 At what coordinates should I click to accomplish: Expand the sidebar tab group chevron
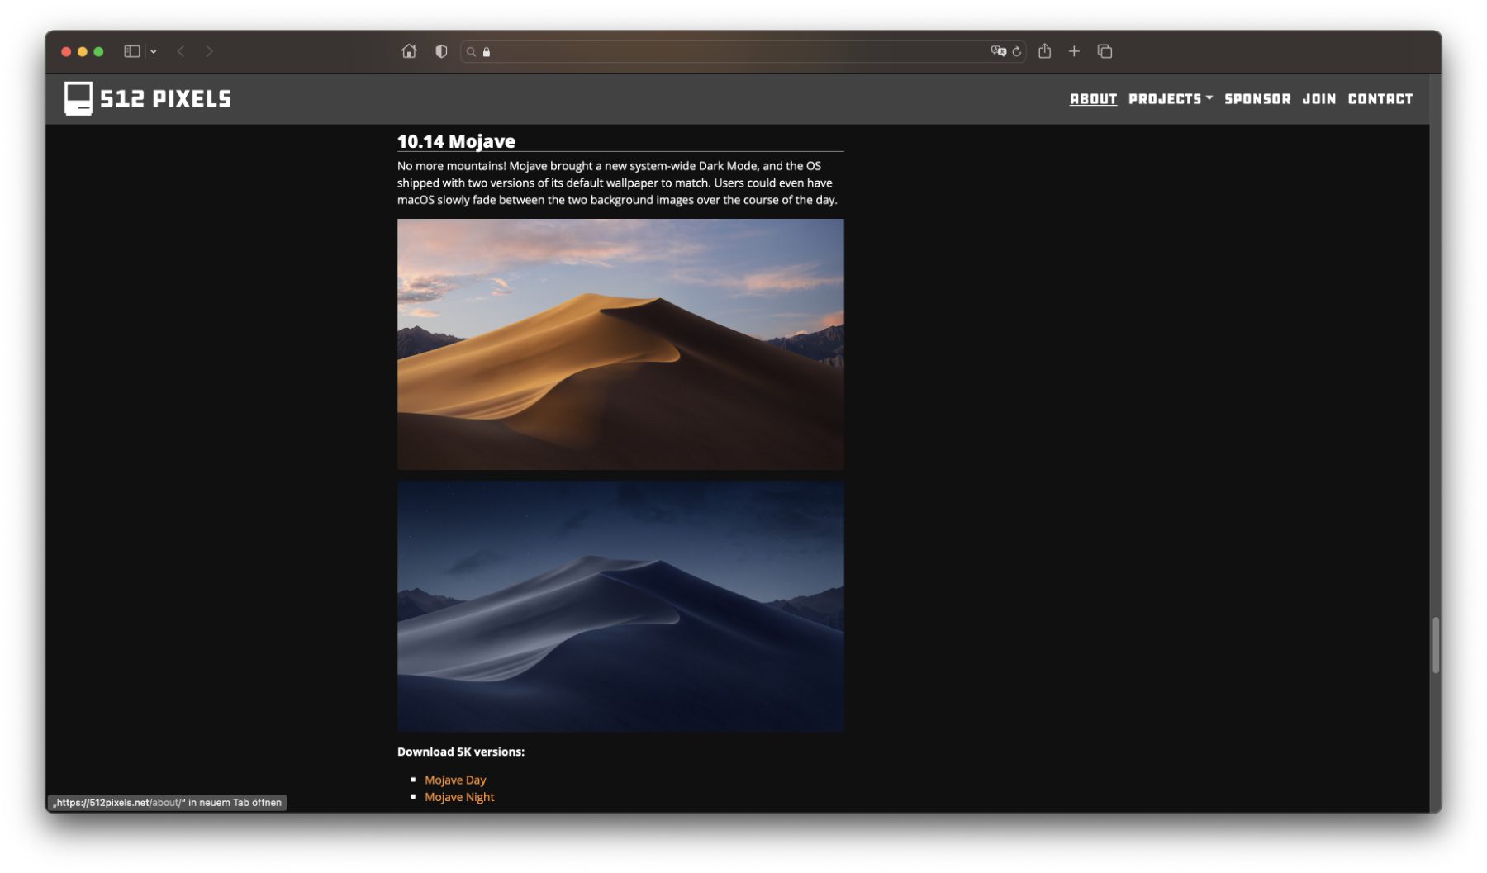154,51
